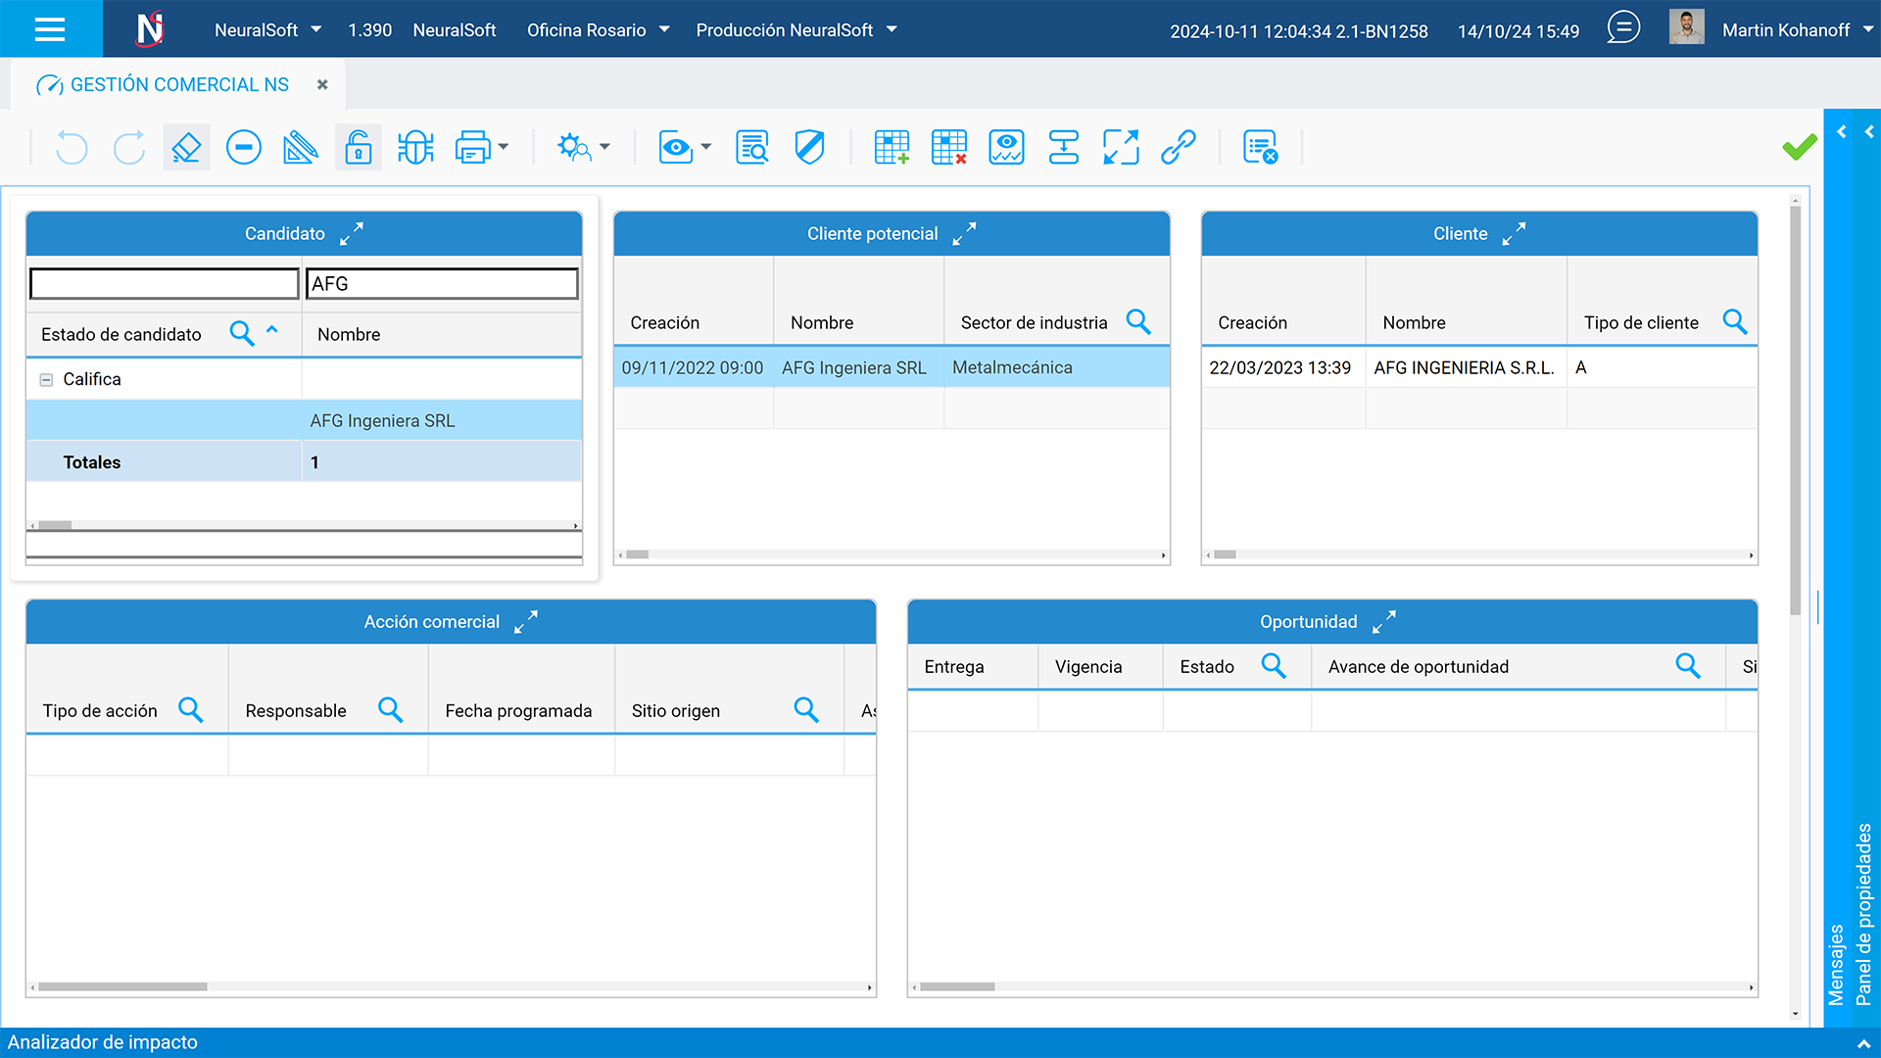Click the document search icon
Screen dimensions: 1881x1058
pos(752,148)
